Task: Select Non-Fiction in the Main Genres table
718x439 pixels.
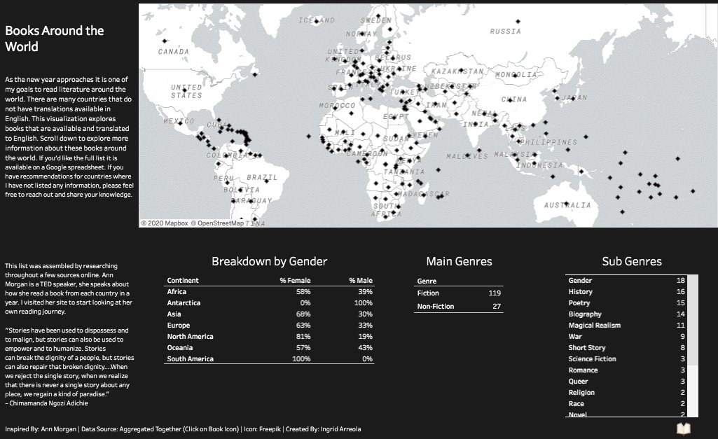Action: (x=459, y=306)
